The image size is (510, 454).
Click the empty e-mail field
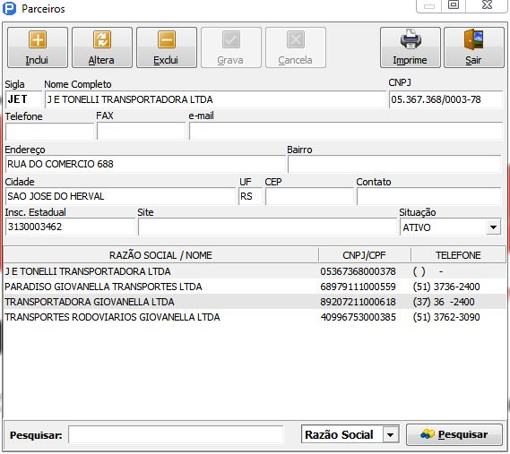click(x=346, y=132)
